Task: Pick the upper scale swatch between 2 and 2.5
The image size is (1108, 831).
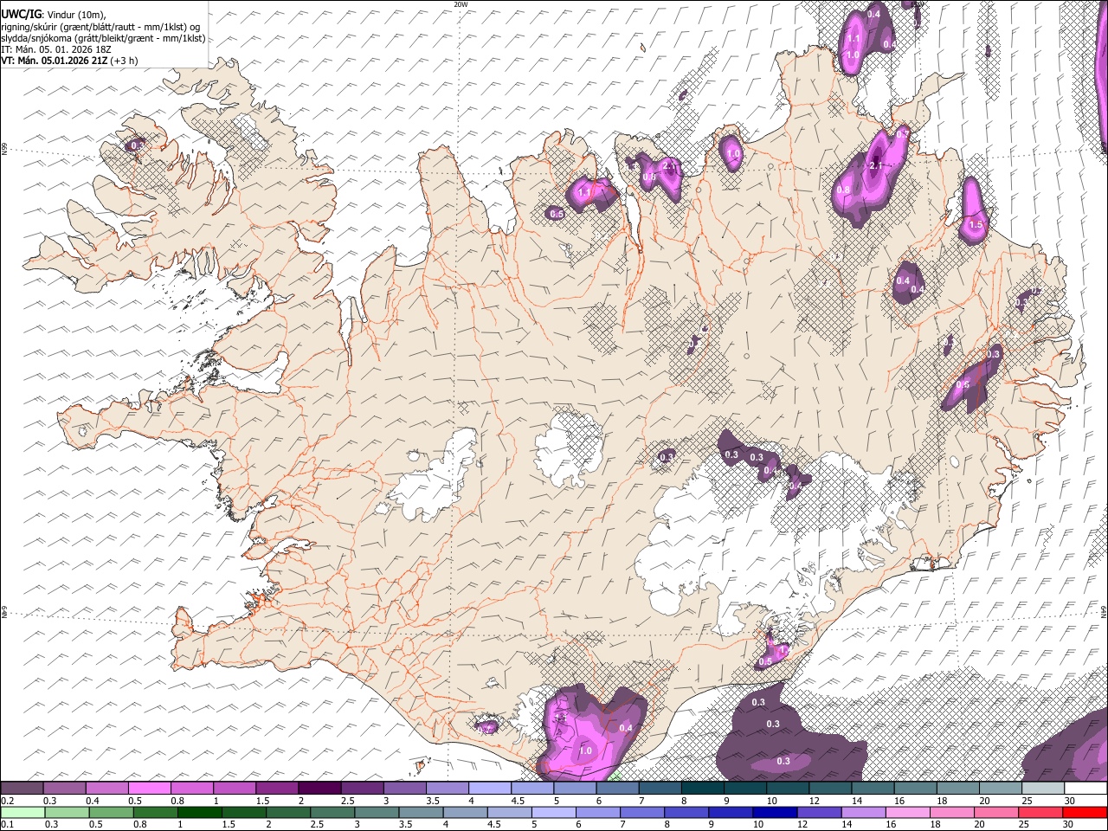Action: (x=319, y=789)
